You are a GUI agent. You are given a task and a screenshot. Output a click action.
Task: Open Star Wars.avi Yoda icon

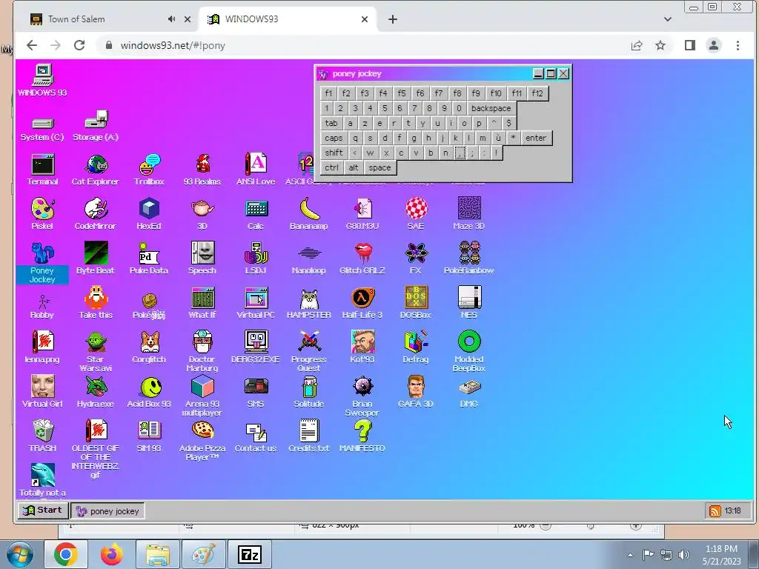pyautogui.click(x=96, y=350)
